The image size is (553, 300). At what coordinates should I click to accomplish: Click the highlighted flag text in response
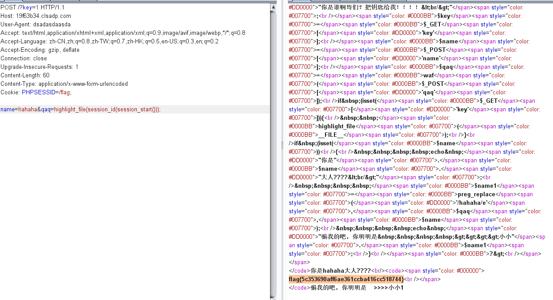tap(346, 279)
